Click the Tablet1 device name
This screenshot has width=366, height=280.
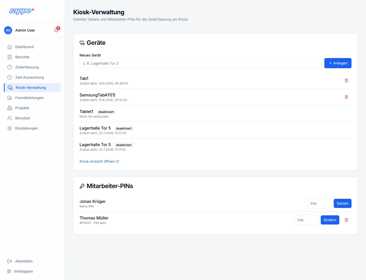pyautogui.click(x=86, y=111)
